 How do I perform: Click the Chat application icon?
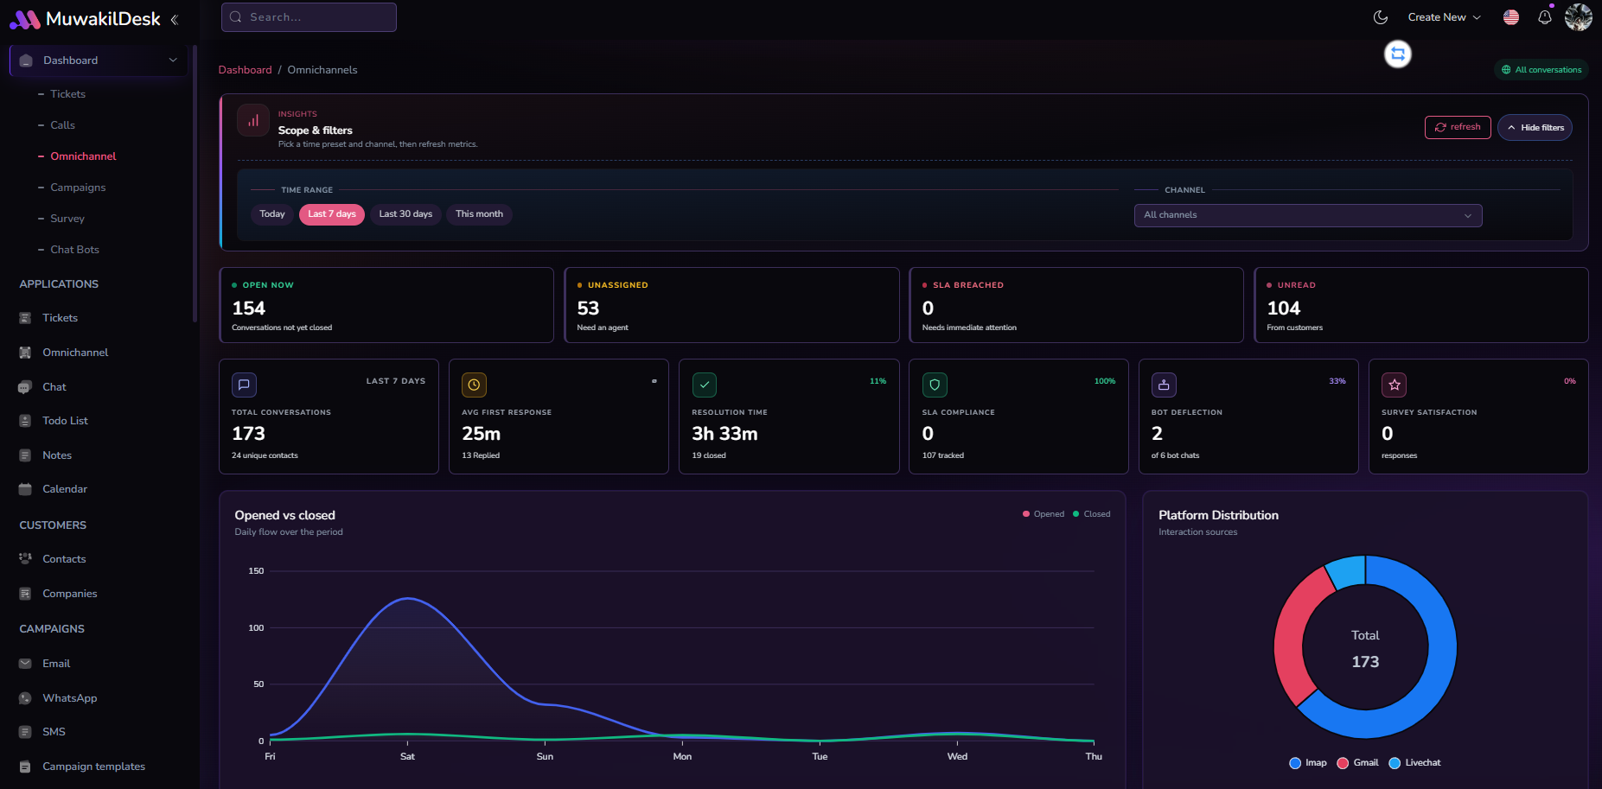tap(25, 387)
